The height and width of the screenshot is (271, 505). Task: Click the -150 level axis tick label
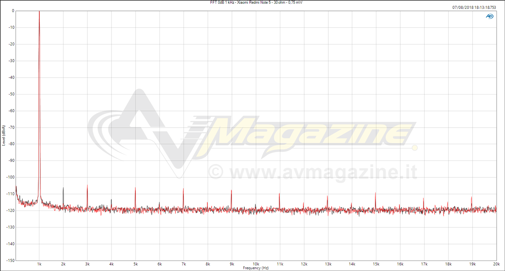[11, 260]
